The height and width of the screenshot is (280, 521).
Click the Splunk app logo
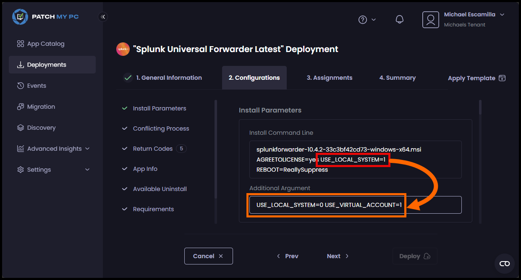tap(123, 49)
